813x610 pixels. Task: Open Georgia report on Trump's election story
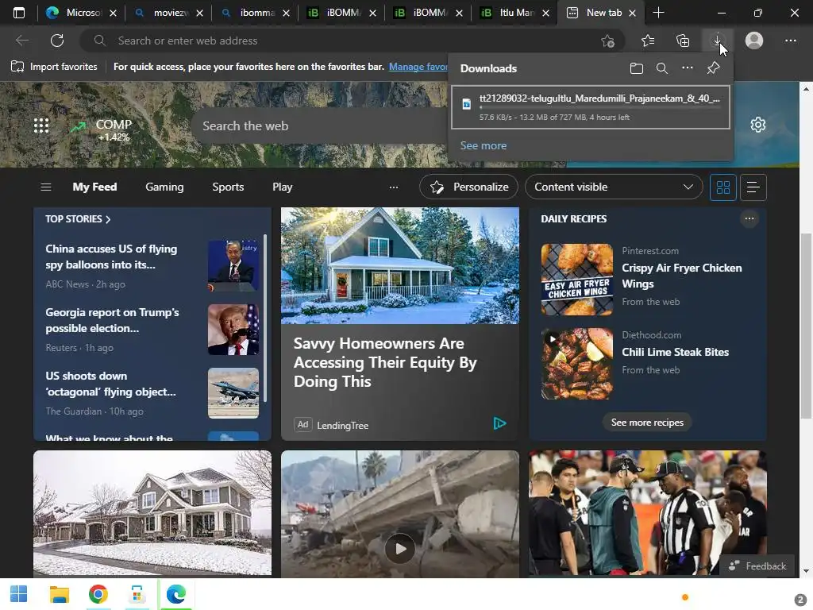click(x=113, y=320)
